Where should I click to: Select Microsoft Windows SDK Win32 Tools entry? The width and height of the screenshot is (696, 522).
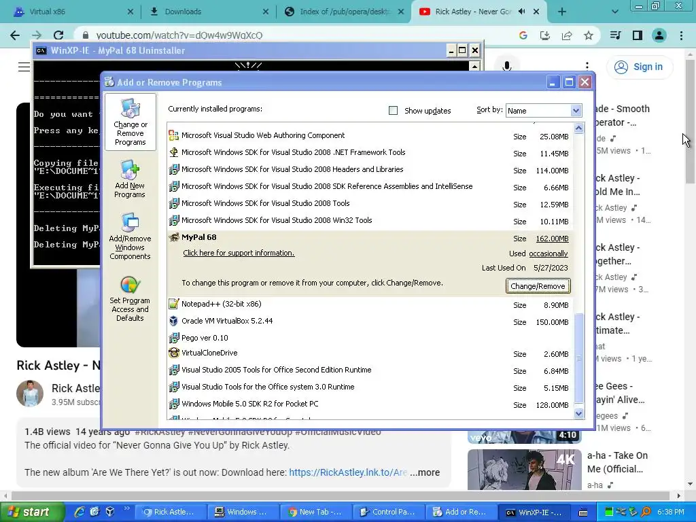point(370,220)
